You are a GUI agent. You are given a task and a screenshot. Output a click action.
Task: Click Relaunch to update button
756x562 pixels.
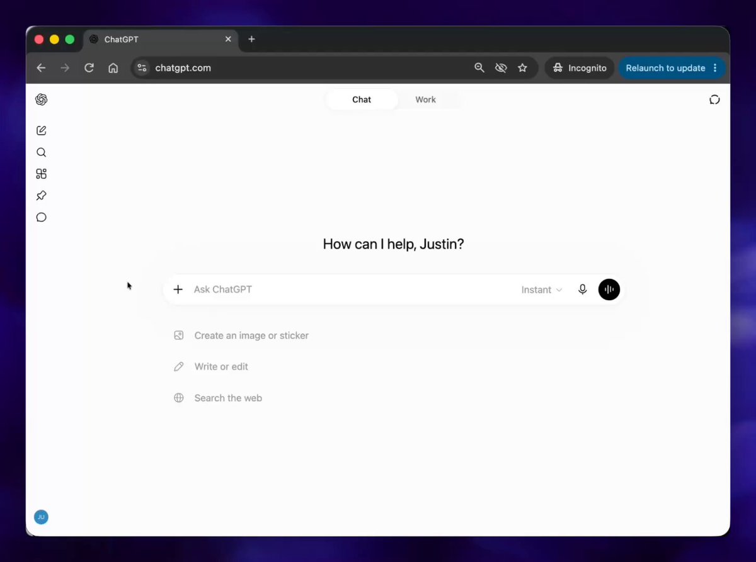pos(665,68)
